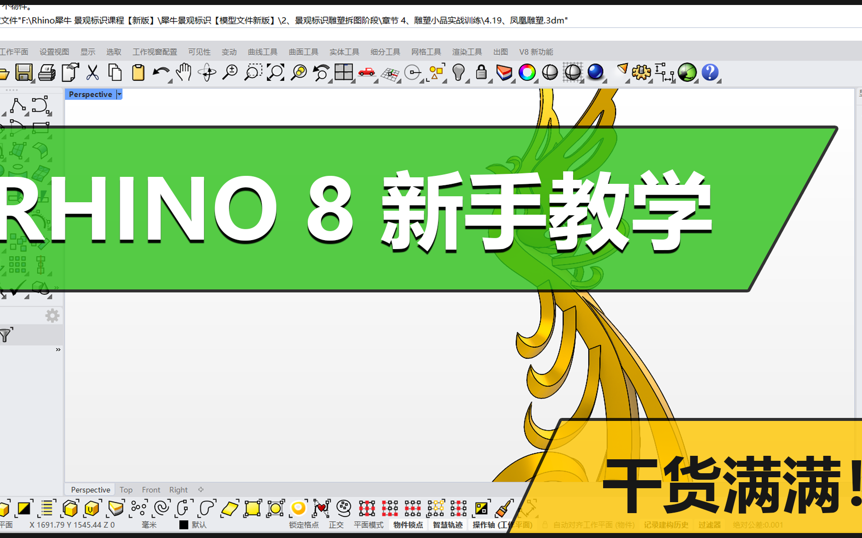Click the Perspective viewport title label
The image size is (862, 538).
click(x=90, y=94)
